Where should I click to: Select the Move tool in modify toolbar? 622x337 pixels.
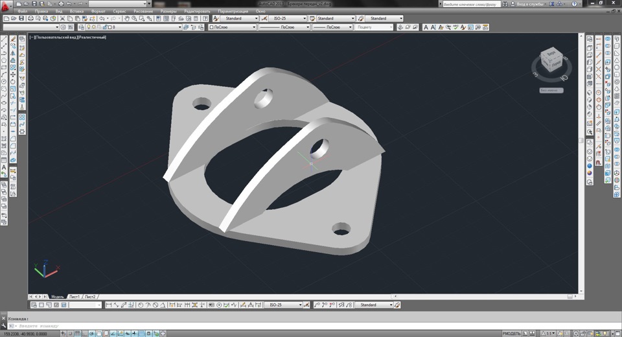13,75
